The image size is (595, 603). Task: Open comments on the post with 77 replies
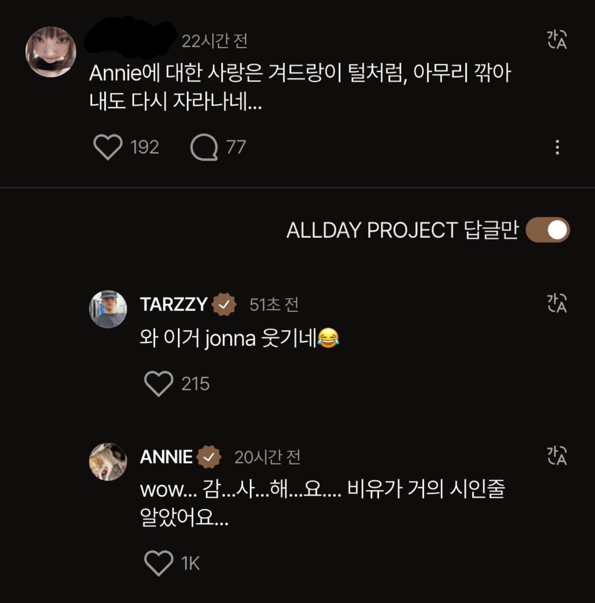tap(204, 147)
